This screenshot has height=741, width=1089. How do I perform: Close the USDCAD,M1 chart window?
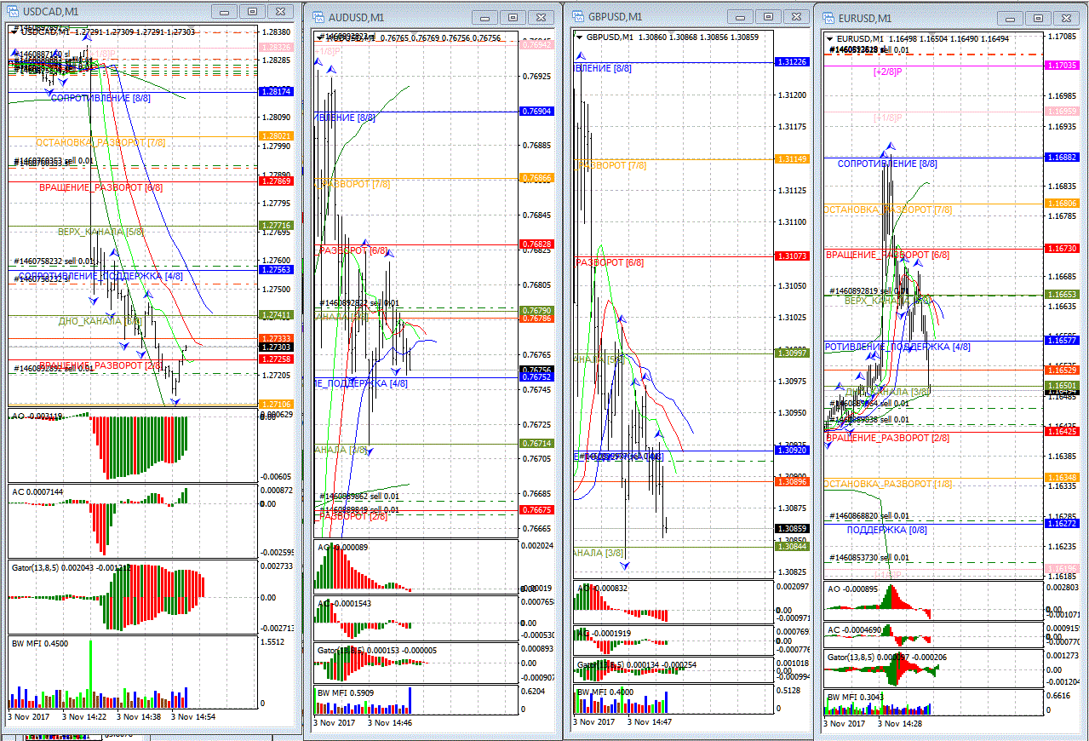click(280, 12)
